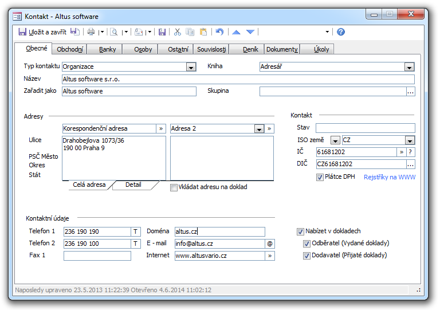Click the scissors cut icon
440x310 pixels.
coord(178,32)
